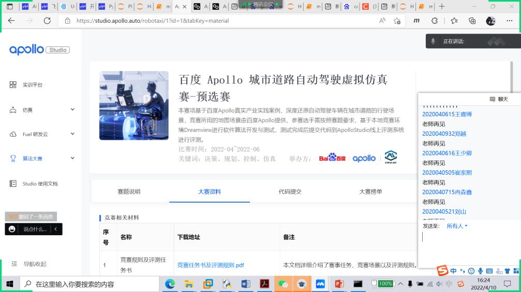This screenshot has width=521, height=292.
Task: Open WeChat from the taskbar
Action: [283, 284]
